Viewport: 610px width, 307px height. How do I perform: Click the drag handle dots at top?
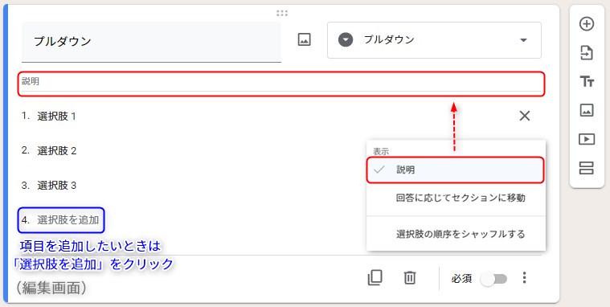point(282,13)
